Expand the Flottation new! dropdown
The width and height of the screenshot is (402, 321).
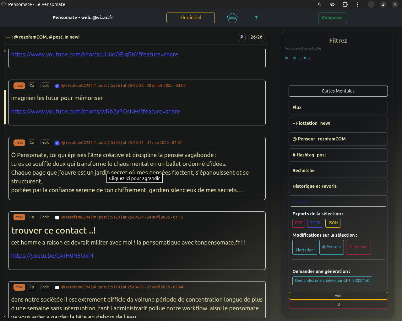coord(338,123)
